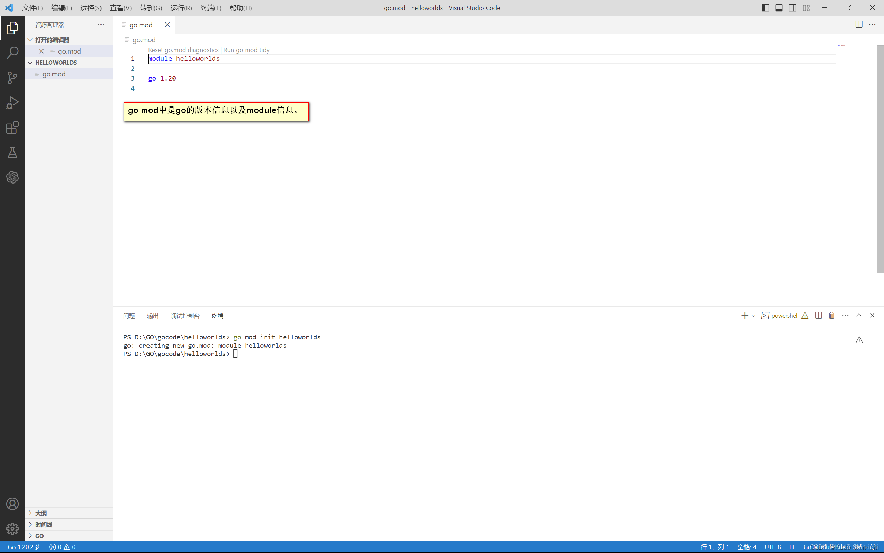Image resolution: width=884 pixels, height=553 pixels.
Task: Click the Run go mod tidy link
Action: (246, 50)
